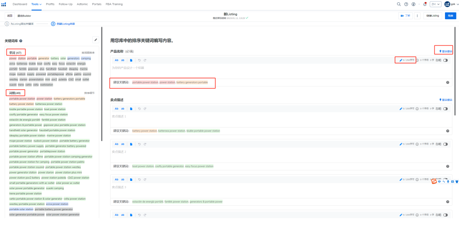The width and height of the screenshot is (459, 225).
Task: Click the copy icon in product title toolbar
Action: [x=131, y=60]
